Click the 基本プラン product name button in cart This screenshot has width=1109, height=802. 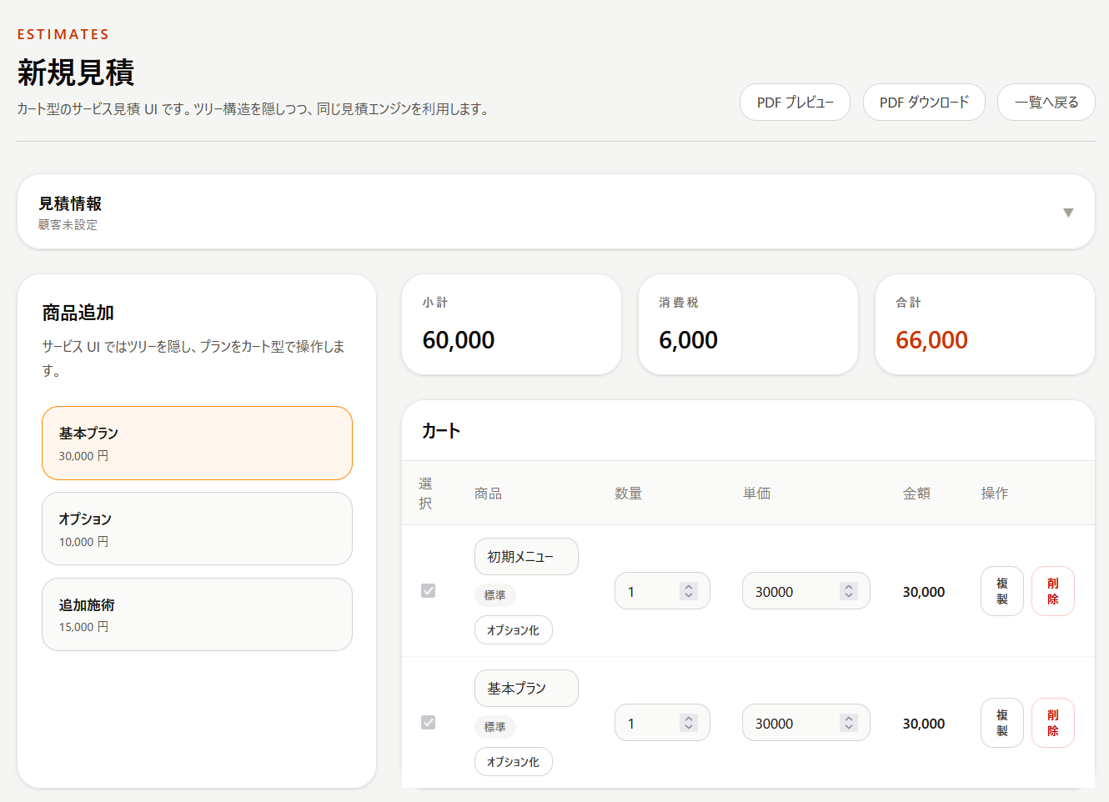(x=526, y=688)
